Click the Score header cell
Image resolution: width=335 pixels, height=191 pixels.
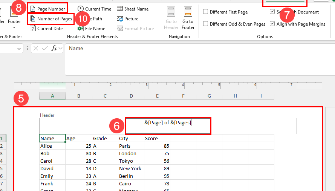[157, 138]
